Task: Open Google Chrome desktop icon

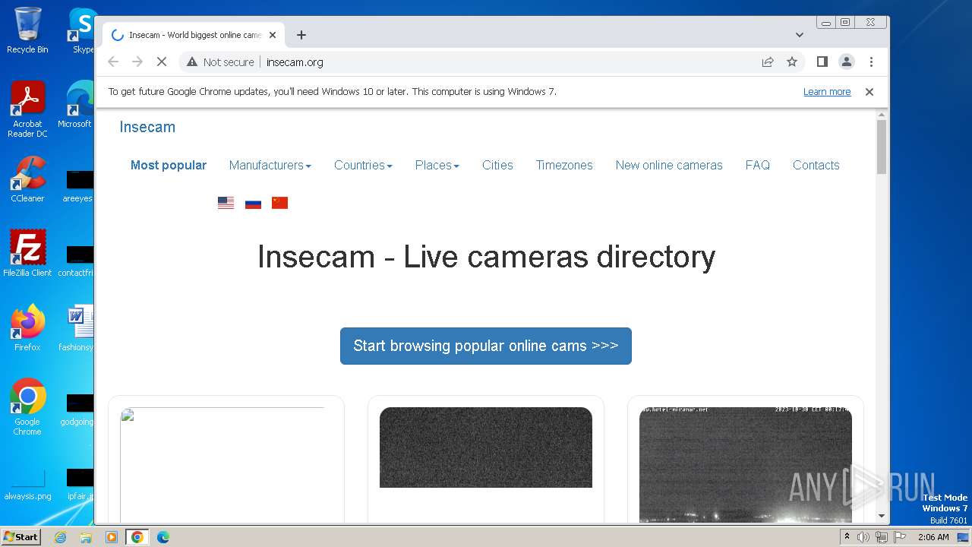Action: point(27,406)
